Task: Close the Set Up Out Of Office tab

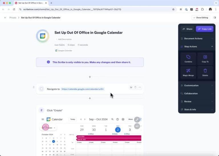Action: (x=46, y=3)
